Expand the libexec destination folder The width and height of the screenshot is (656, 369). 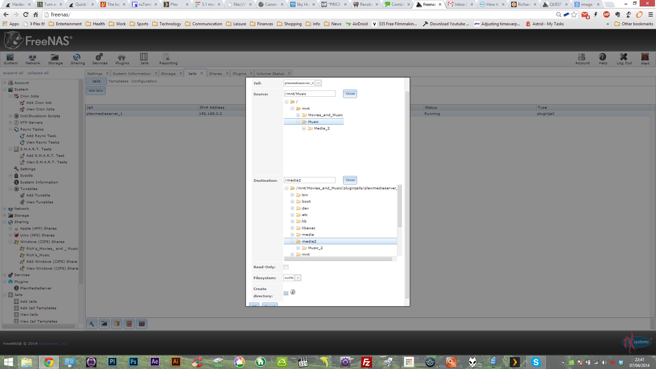pos(292,228)
